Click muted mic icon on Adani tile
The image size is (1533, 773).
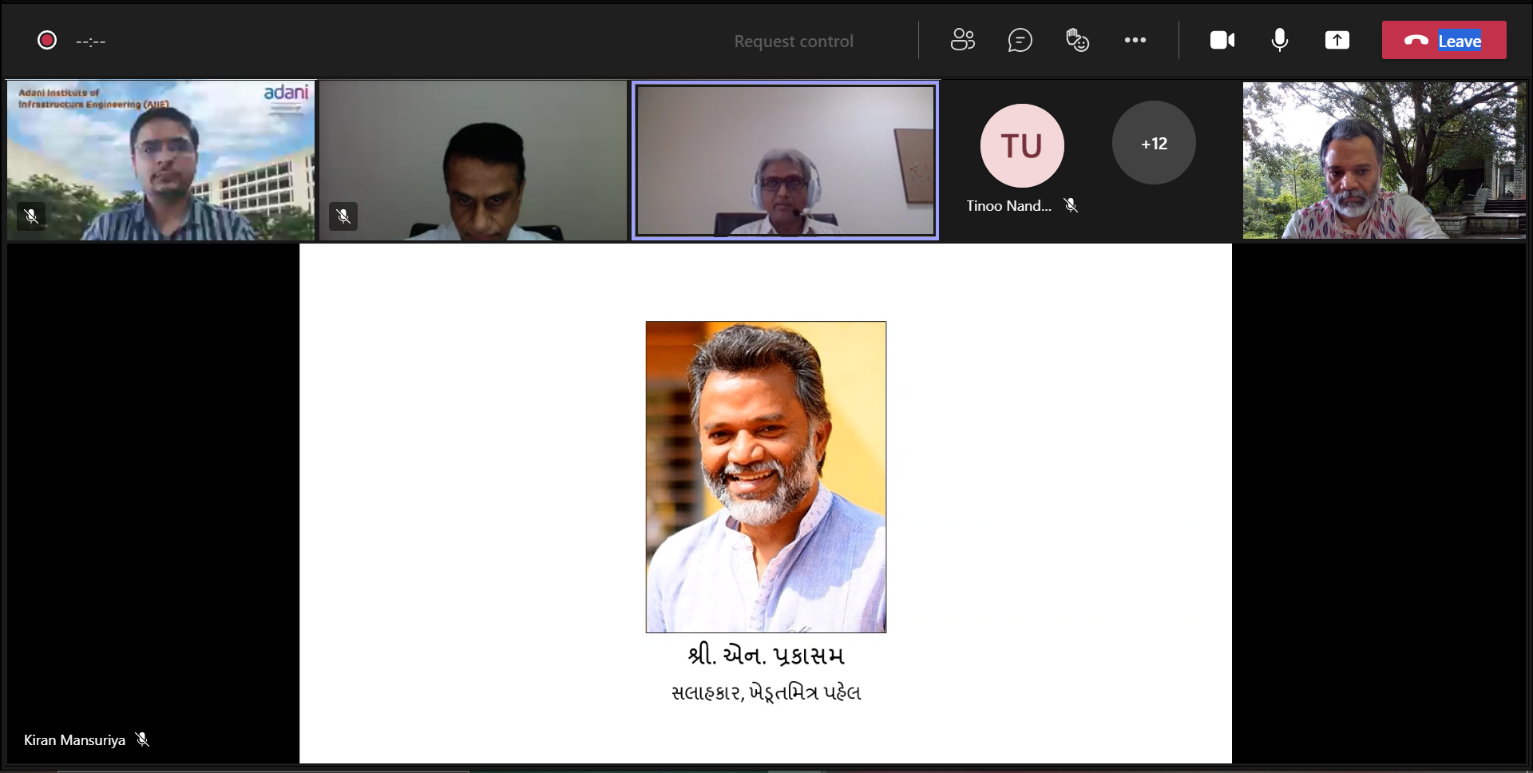coord(31,216)
